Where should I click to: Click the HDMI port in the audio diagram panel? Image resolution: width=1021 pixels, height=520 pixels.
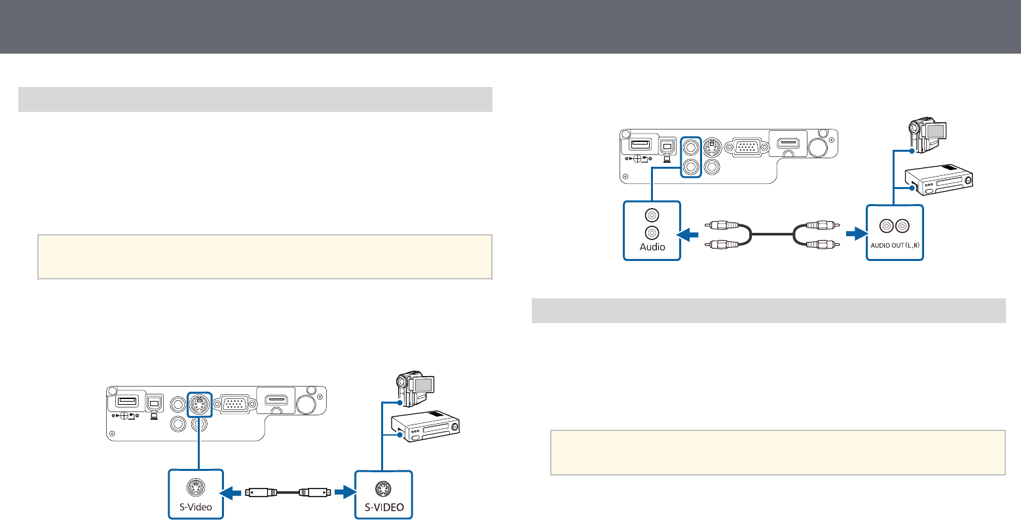click(x=790, y=144)
